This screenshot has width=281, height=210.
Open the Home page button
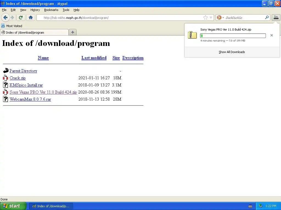31,17
